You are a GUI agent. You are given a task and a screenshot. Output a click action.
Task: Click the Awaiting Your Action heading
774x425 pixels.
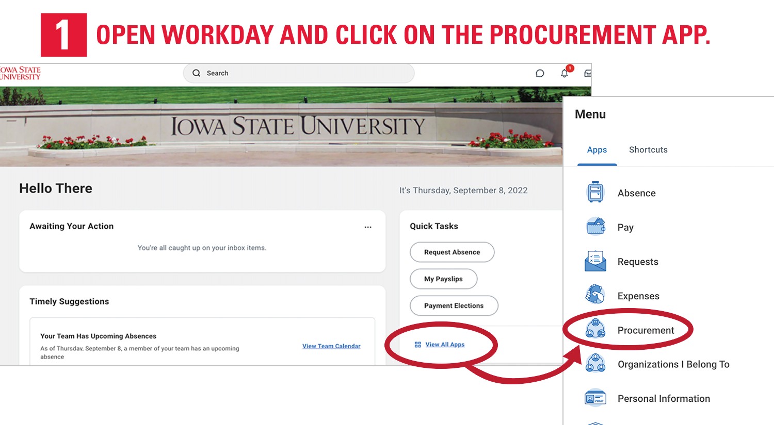click(71, 226)
